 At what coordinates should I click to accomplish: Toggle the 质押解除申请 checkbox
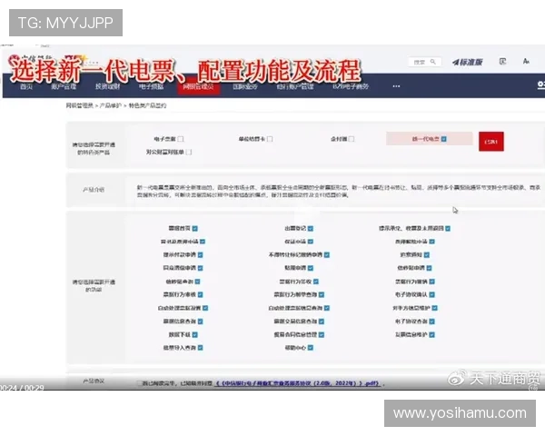432,242
